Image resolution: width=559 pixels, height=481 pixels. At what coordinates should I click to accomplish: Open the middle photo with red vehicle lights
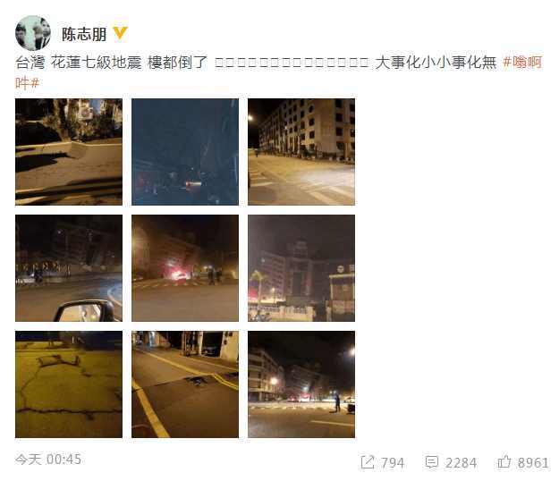point(185,268)
